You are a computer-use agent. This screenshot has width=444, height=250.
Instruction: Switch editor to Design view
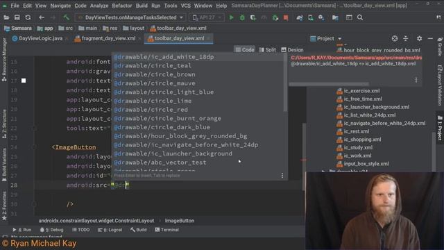pyautogui.click(x=292, y=50)
